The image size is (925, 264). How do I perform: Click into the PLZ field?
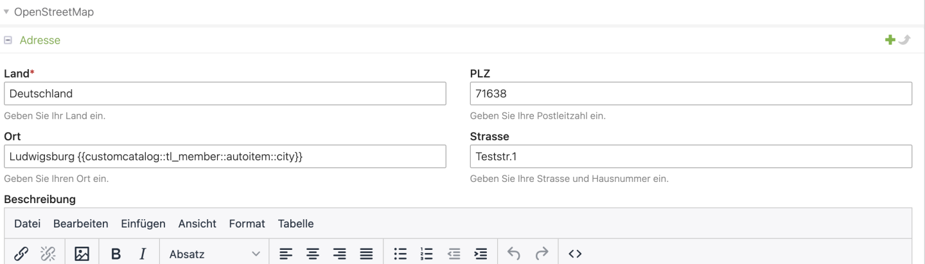(691, 94)
